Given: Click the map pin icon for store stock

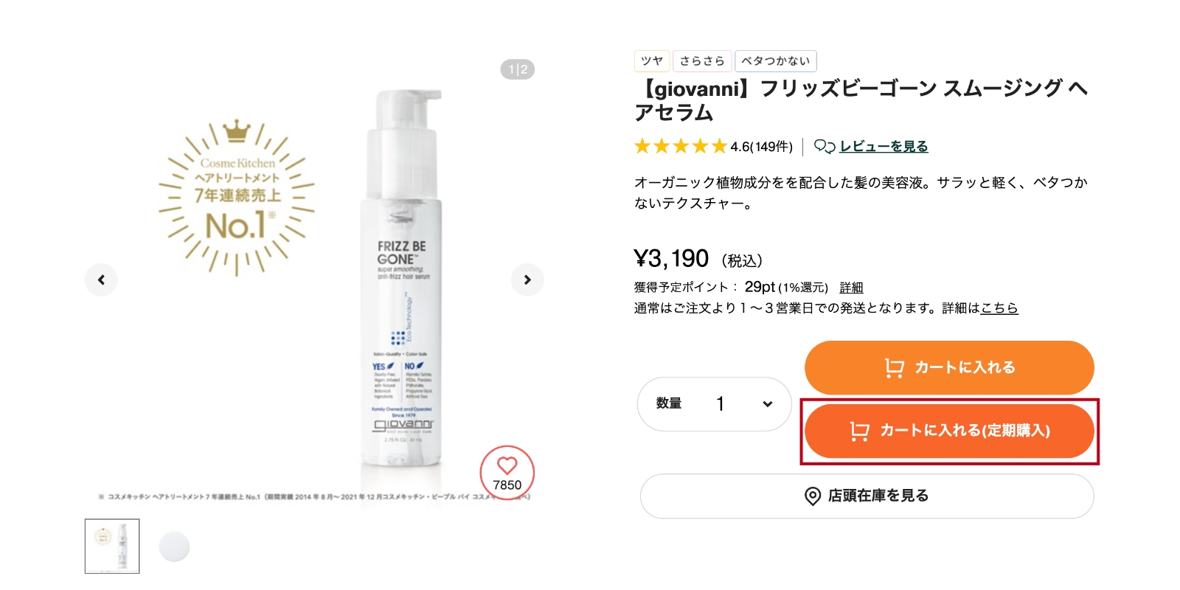Looking at the screenshot, I should [x=812, y=496].
